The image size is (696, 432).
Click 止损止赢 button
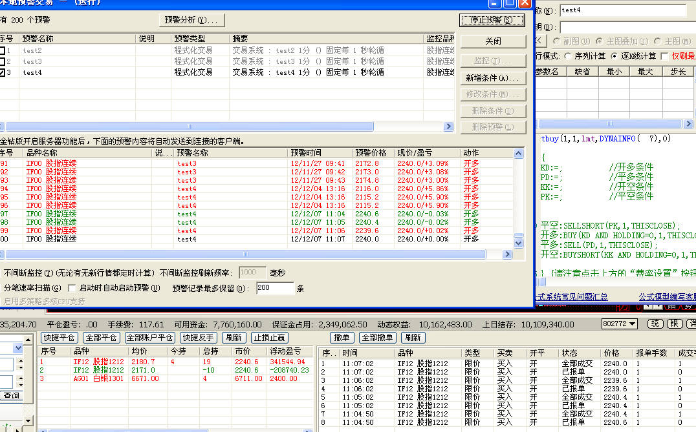tap(270, 338)
